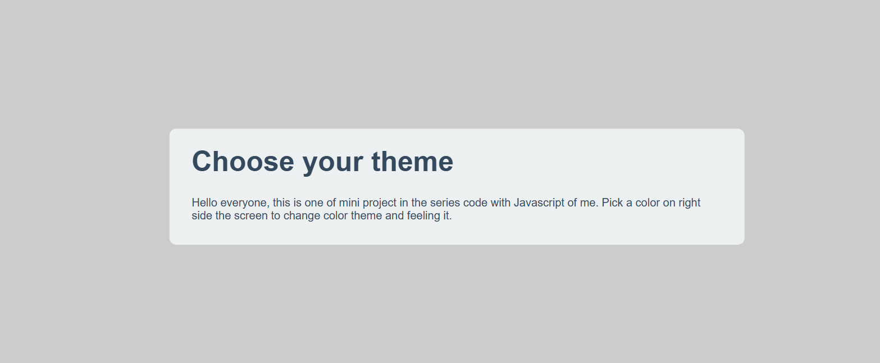Click the word "with" before Javascript

pyautogui.click(x=501, y=203)
